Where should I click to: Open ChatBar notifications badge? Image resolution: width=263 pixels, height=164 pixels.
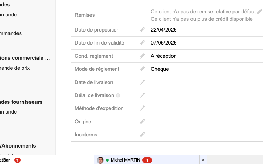point(18,160)
